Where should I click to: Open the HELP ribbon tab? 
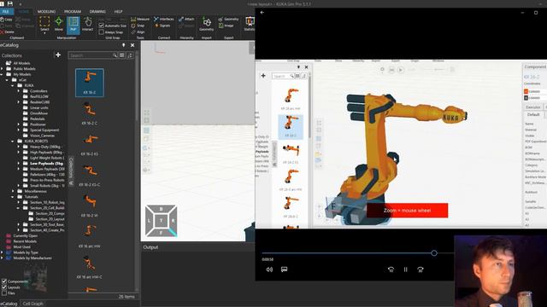coord(119,11)
